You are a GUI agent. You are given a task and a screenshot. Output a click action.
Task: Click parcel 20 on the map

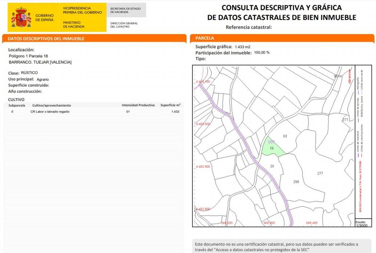[x=272, y=166]
